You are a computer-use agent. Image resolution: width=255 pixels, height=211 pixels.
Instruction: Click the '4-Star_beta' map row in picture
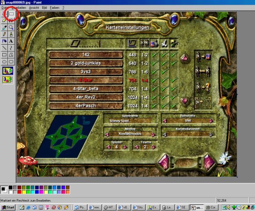pos(86,89)
